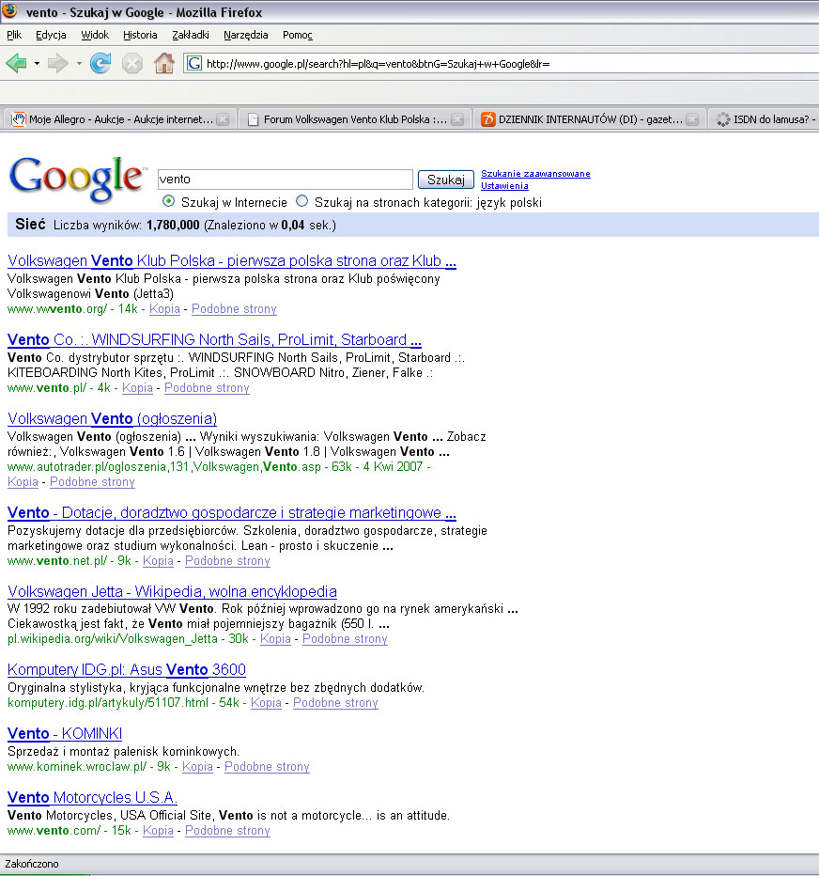Open the Historia menu

[140, 35]
